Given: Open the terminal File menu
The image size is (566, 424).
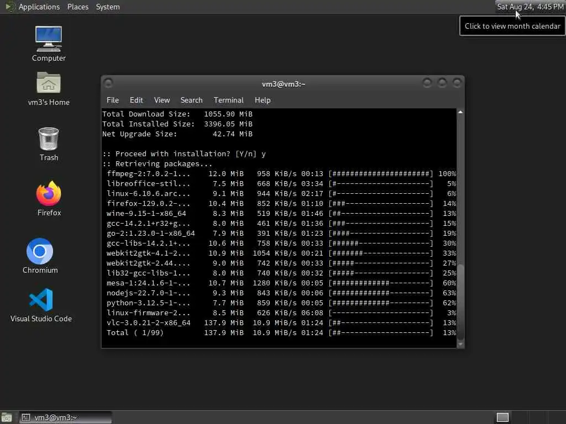Looking at the screenshot, I should pyautogui.click(x=113, y=100).
